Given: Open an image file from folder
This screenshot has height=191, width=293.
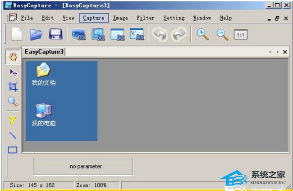Looking at the screenshot, I should 36,35.
